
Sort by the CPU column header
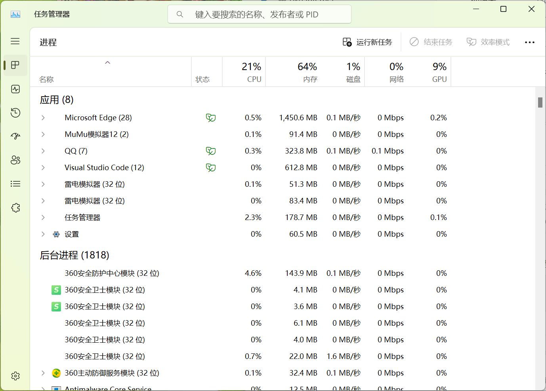click(244, 72)
